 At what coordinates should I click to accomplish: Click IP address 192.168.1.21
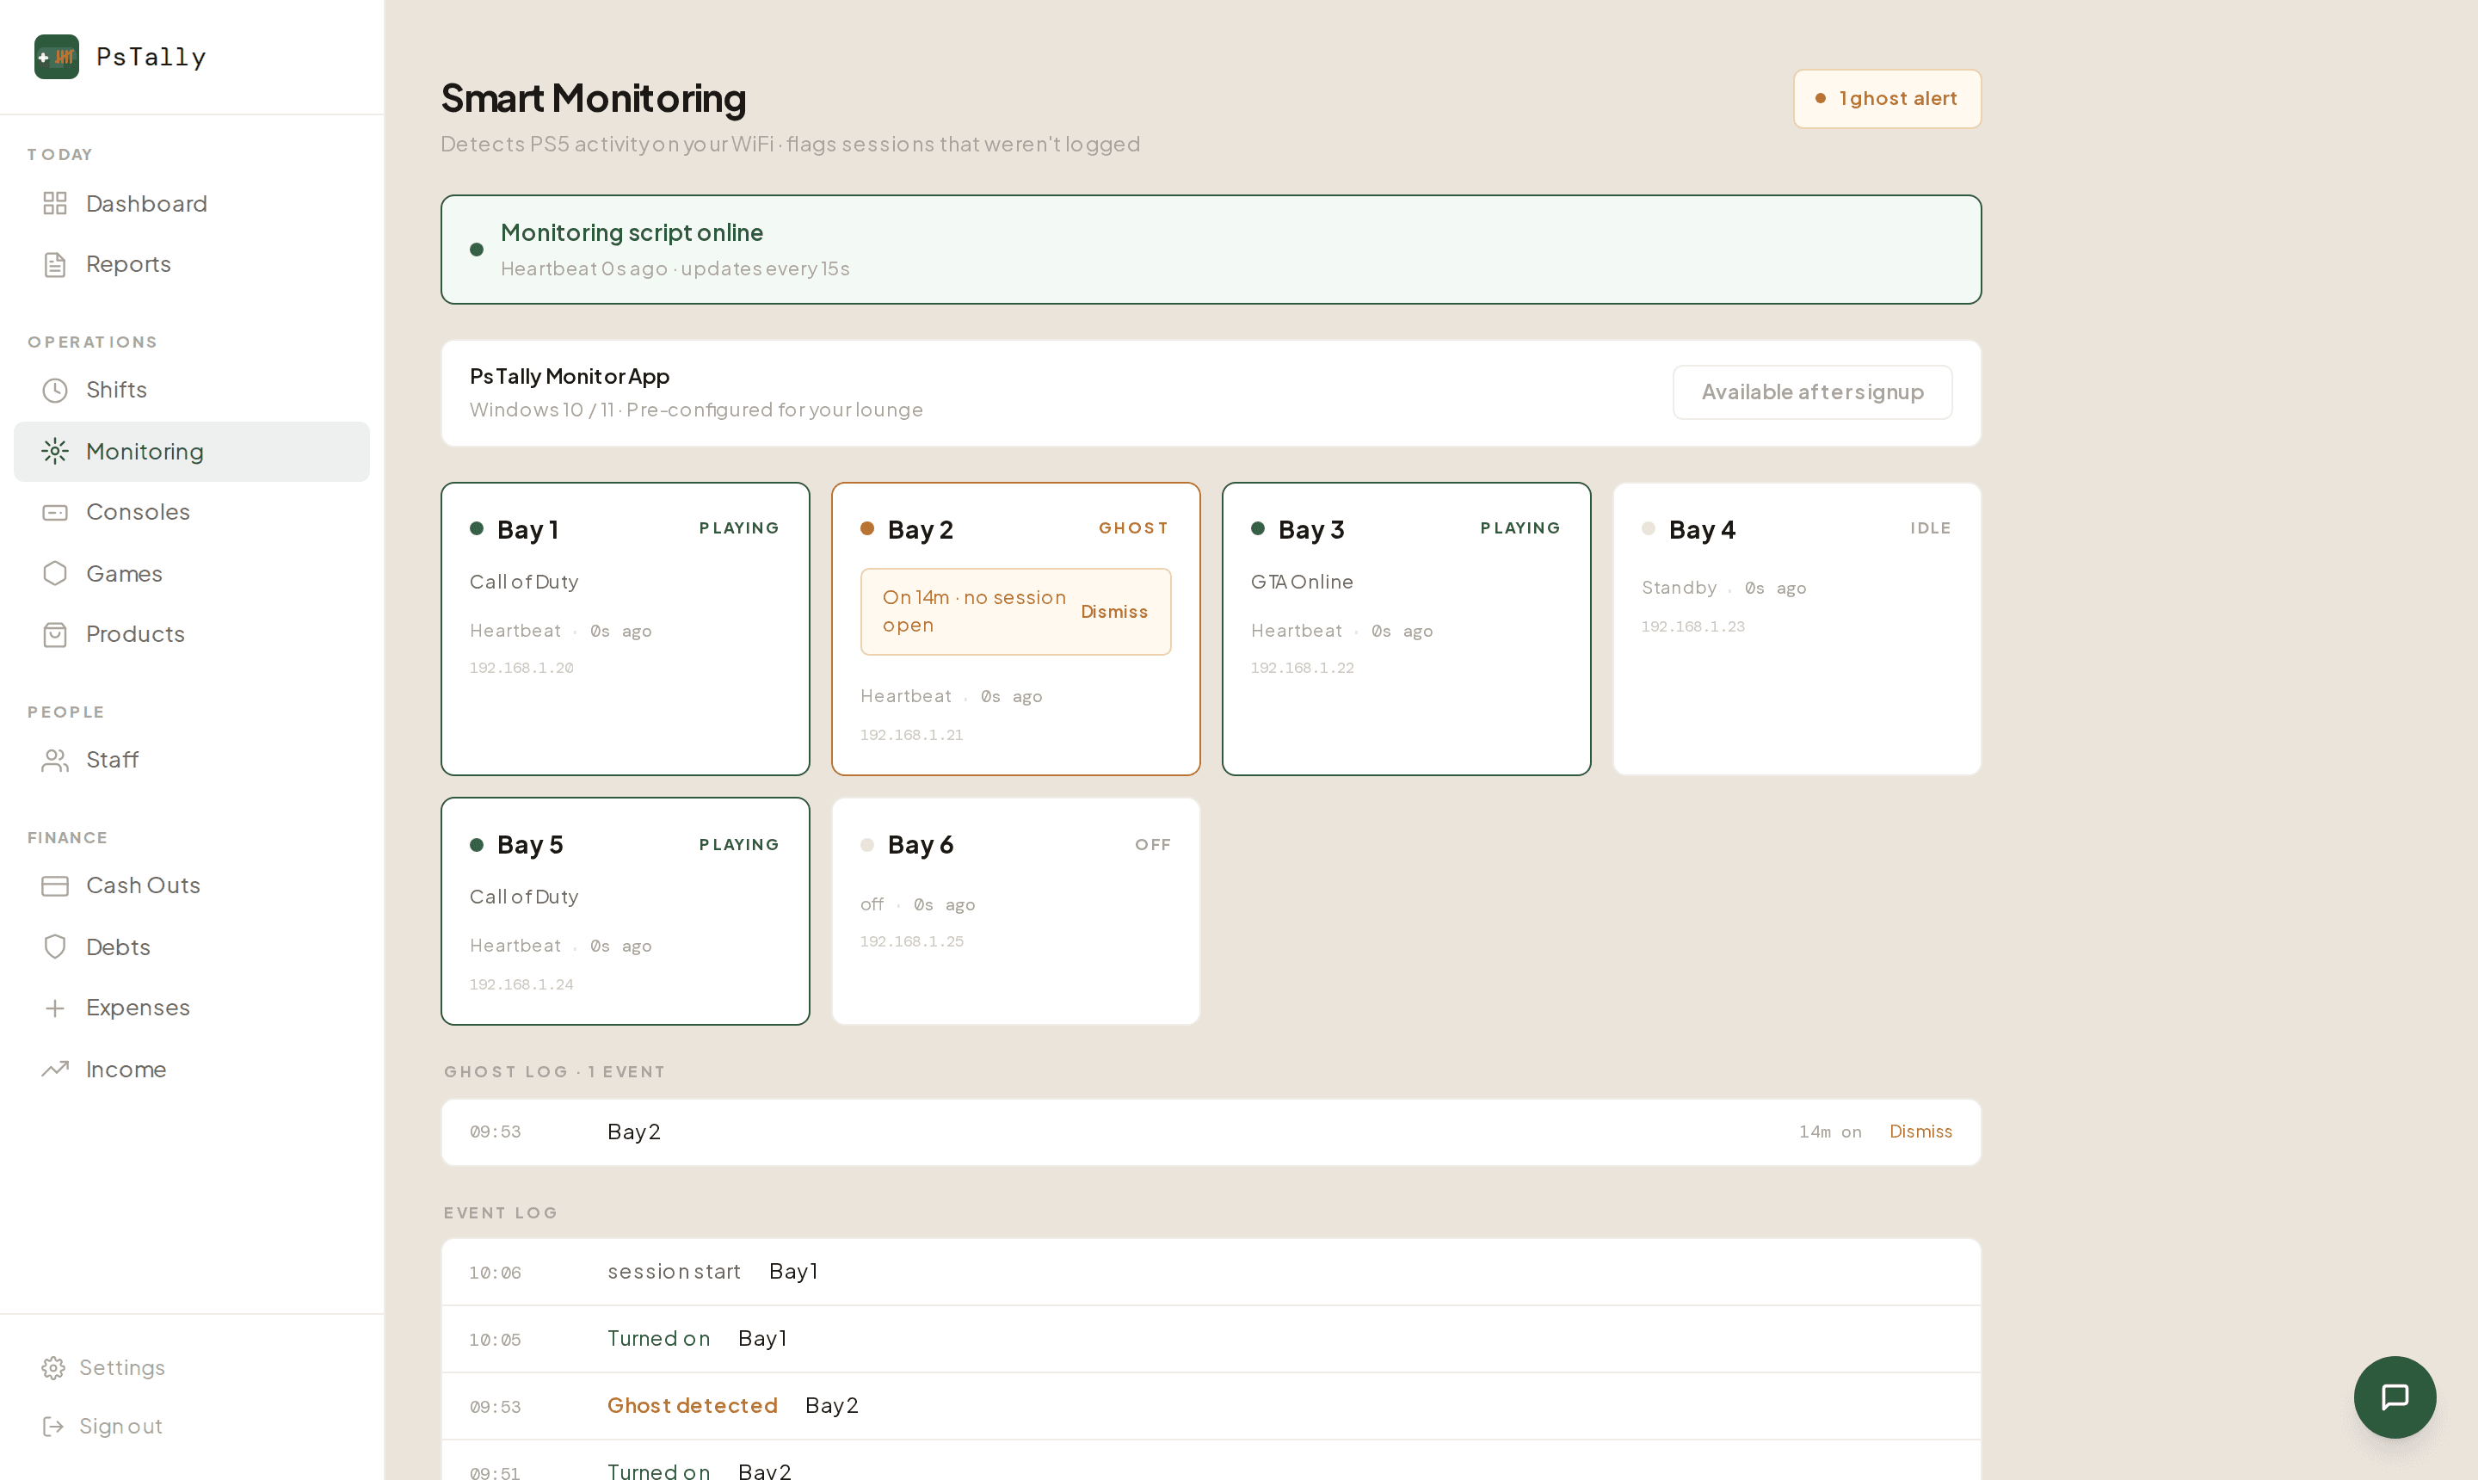coord(911,735)
